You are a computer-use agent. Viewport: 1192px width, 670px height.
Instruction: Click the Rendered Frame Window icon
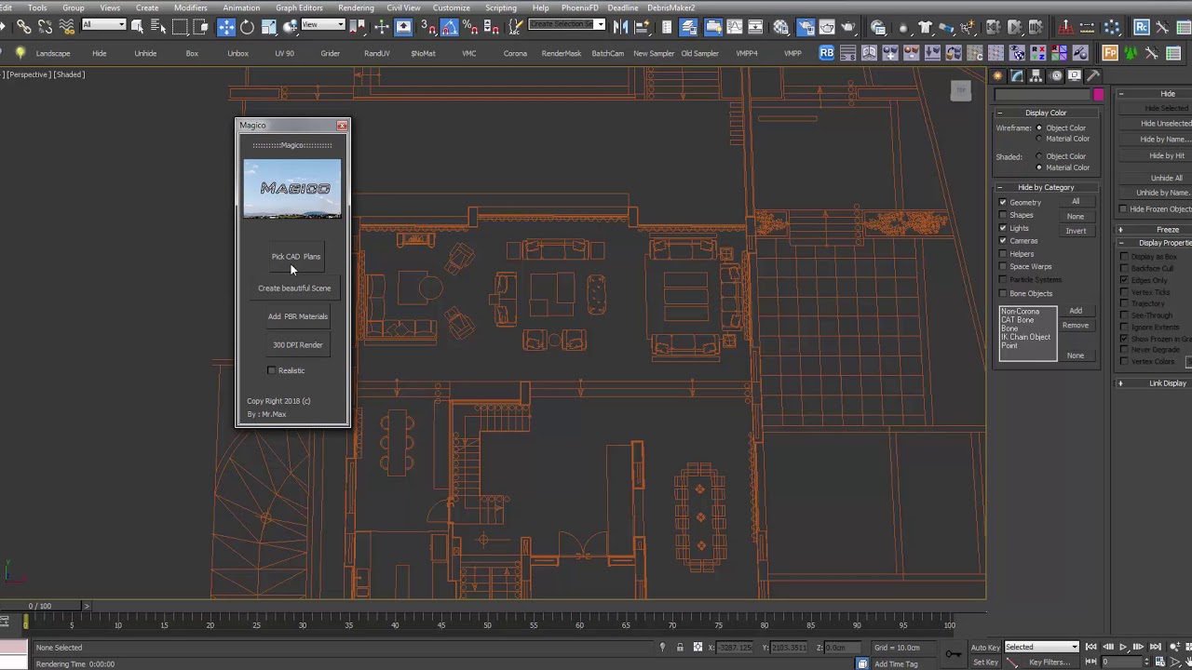pos(827,27)
